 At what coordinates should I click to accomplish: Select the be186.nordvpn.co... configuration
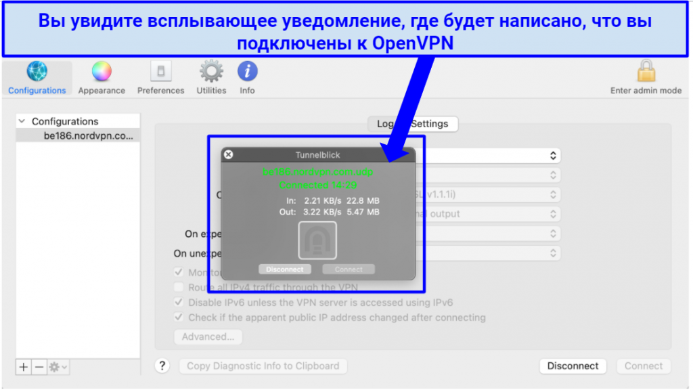coord(78,135)
